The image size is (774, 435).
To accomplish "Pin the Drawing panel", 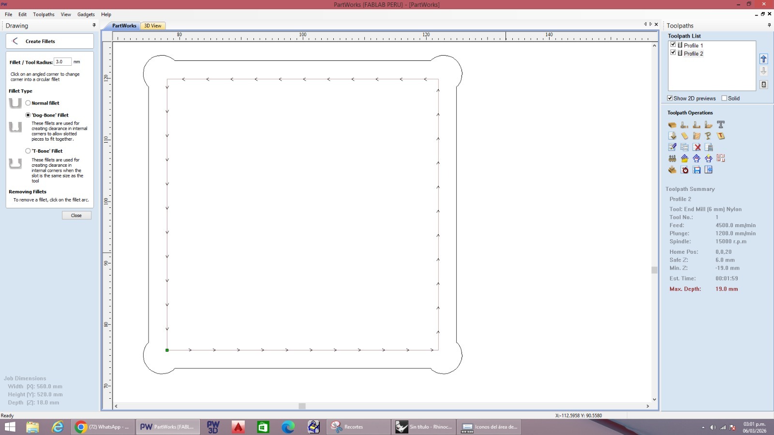I will click(94, 25).
